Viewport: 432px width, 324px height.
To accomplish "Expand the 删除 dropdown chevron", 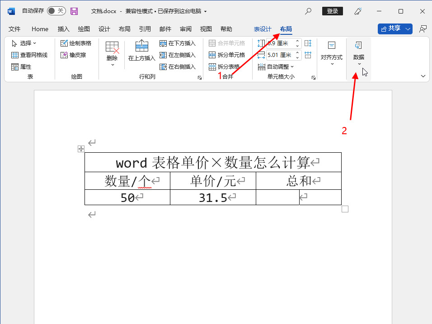I will tap(113, 65).
